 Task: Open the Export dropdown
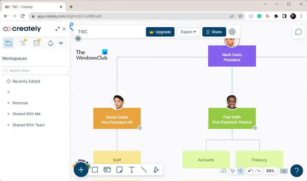pyautogui.click(x=188, y=32)
